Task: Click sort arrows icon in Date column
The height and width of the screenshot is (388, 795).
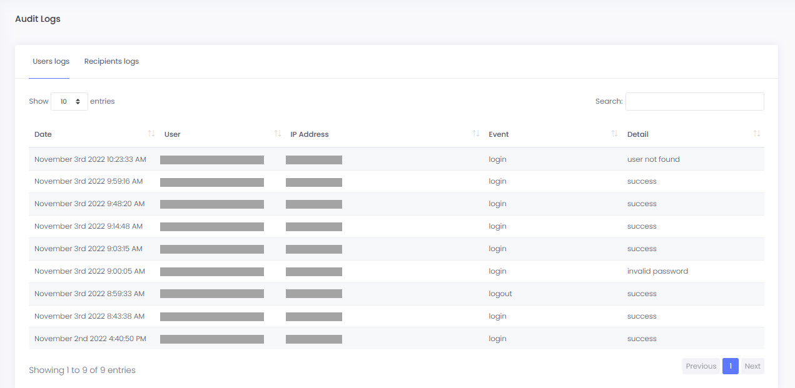Action: (151, 134)
